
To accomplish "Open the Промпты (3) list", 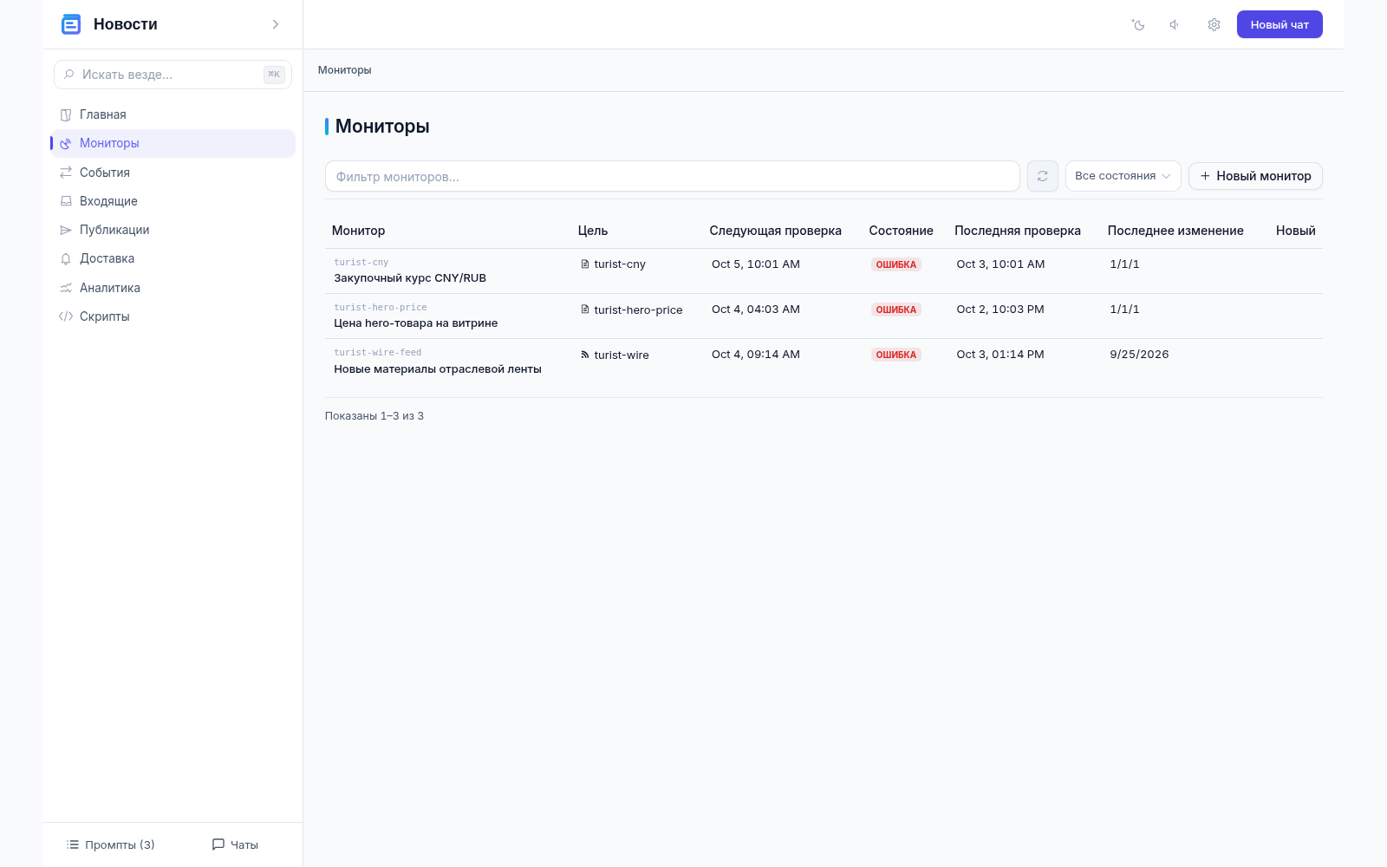I will point(110,844).
